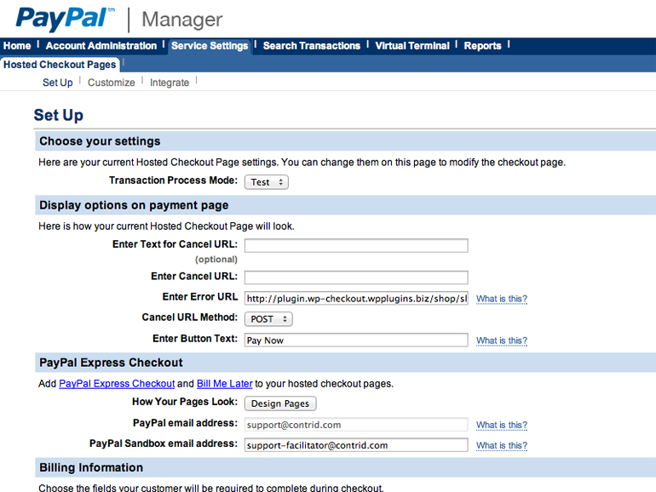Click the Text for Cancel URL field
This screenshot has height=492, width=656.
[x=356, y=246]
